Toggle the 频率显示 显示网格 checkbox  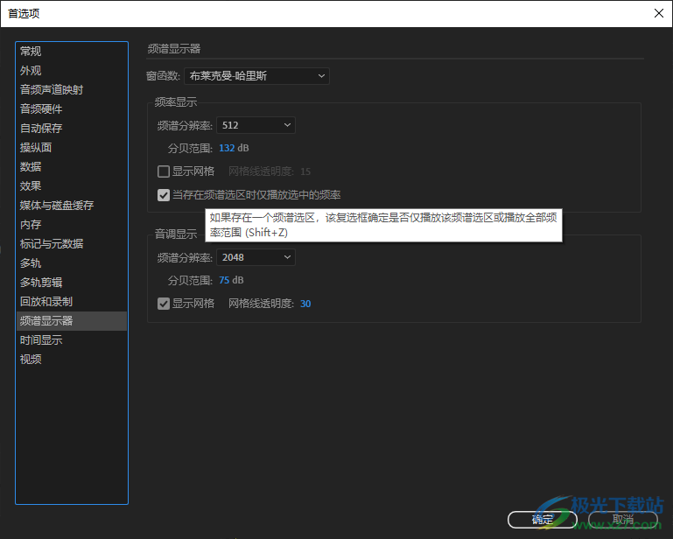164,171
